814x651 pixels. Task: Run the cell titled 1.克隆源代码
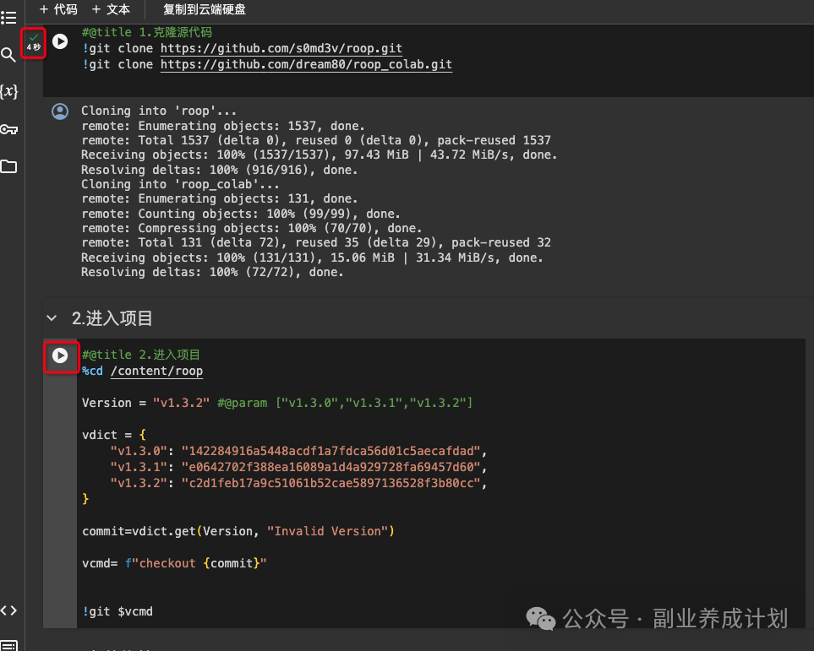pos(60,41)
